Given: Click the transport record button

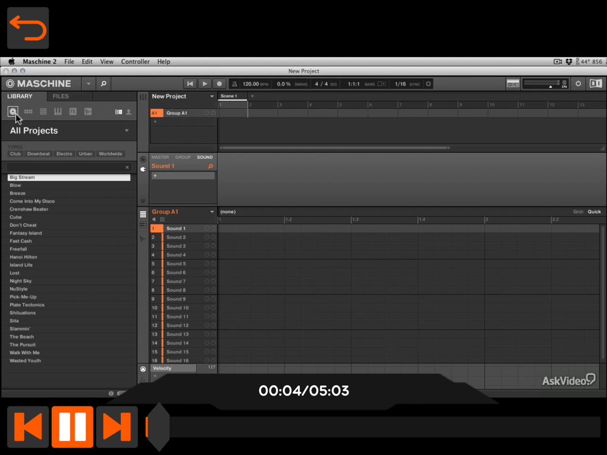Looking at the screenshot, I should 219,84.
